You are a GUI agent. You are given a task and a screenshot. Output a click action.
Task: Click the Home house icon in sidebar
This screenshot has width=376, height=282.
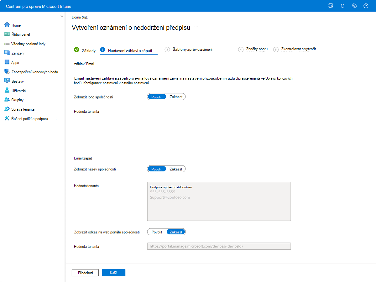pyautogui.click(x=7, y=25)
